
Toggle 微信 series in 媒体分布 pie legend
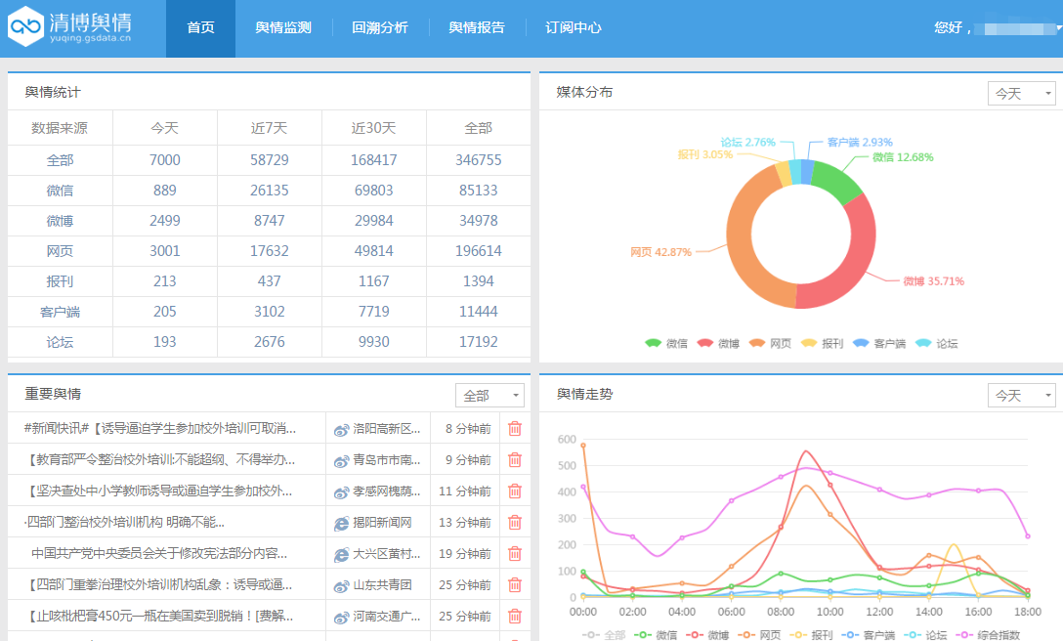pos(665,343)
